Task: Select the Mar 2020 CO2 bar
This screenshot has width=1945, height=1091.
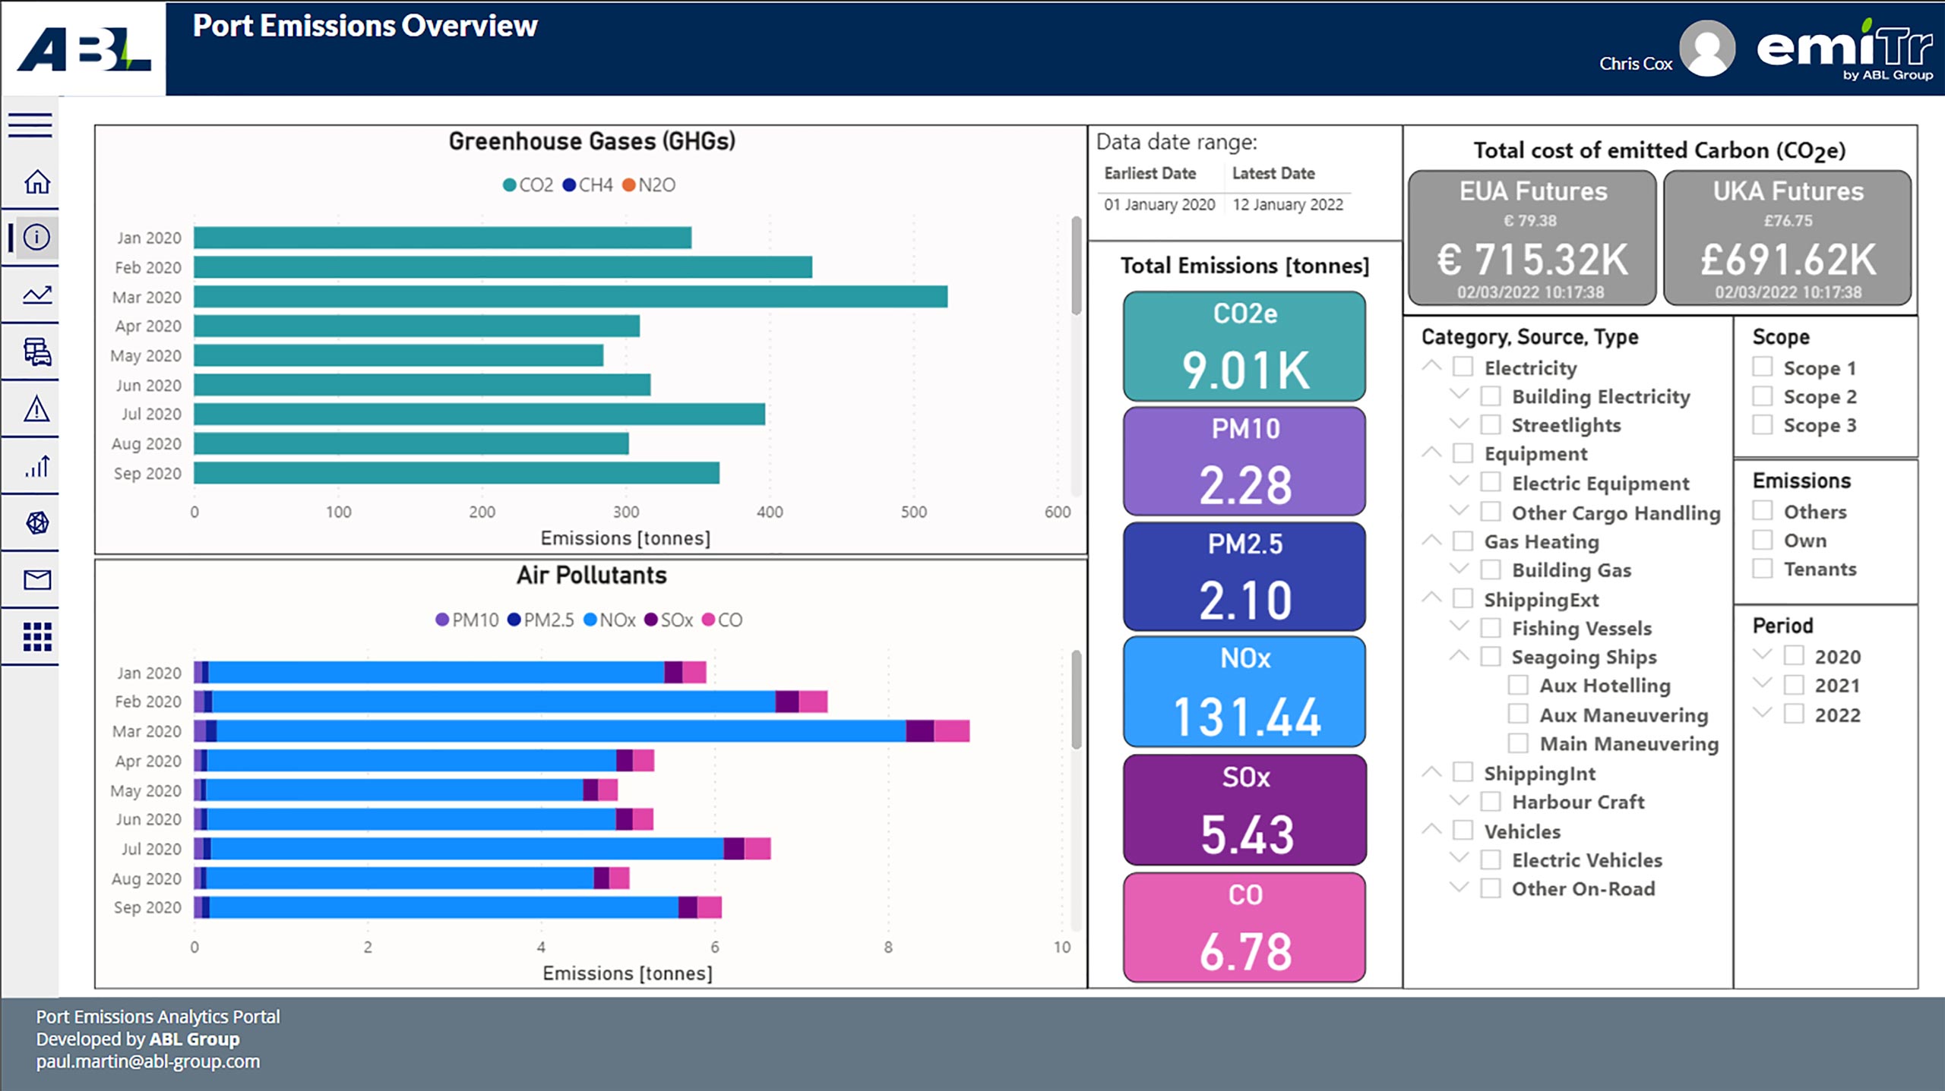Action: pos(570,297)
